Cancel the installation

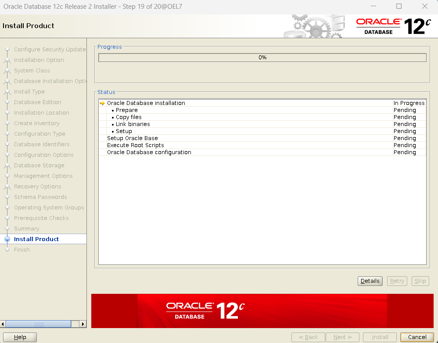(x=417, y=337)
